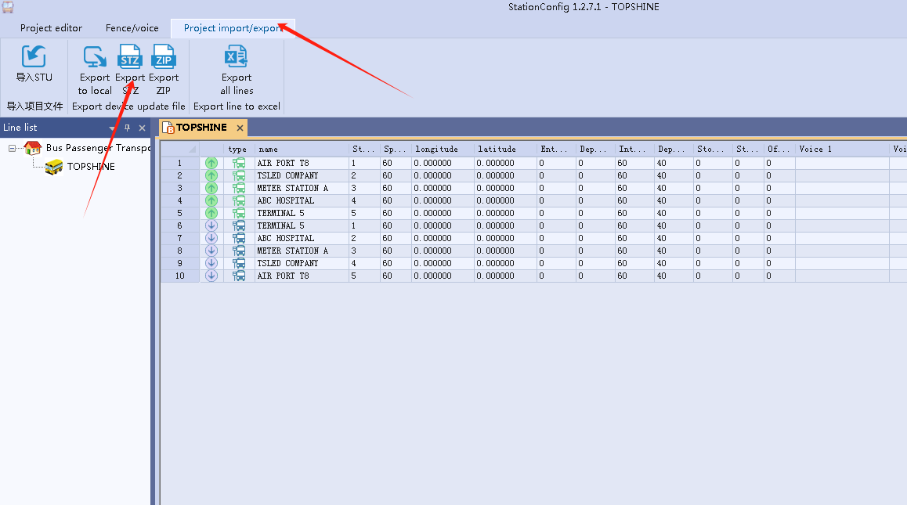
Task: Close the Line list panel
Action: pyautogui.click(x=142, y=128)
